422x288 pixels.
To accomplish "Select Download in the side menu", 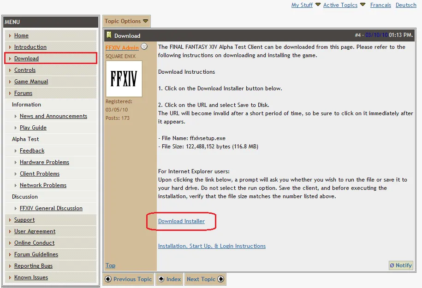I will point(26,59).
